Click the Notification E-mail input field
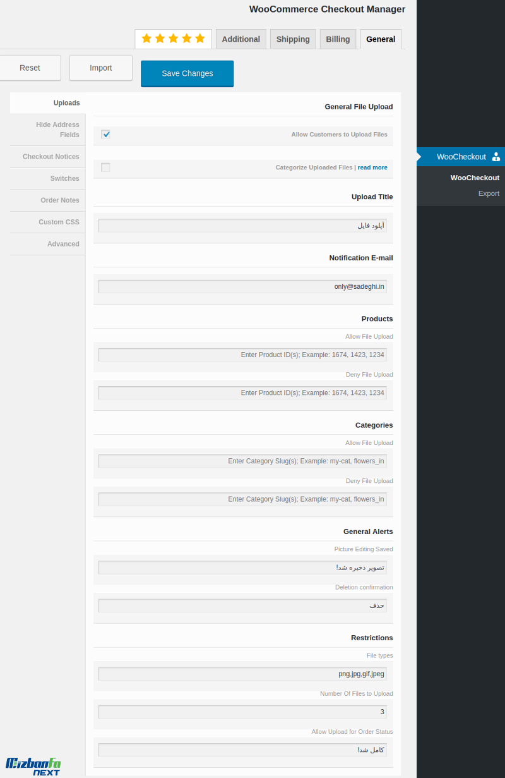Screen dimensions: 505x778 (x=242, y=286)
